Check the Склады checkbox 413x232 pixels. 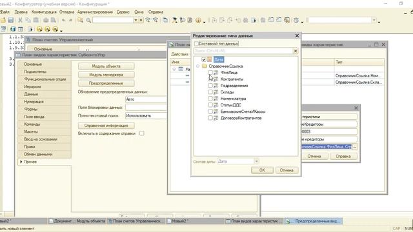click(x=210, y=92)
